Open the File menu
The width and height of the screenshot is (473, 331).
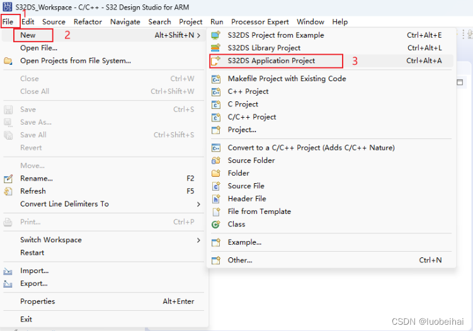click(x=8, y=21)
